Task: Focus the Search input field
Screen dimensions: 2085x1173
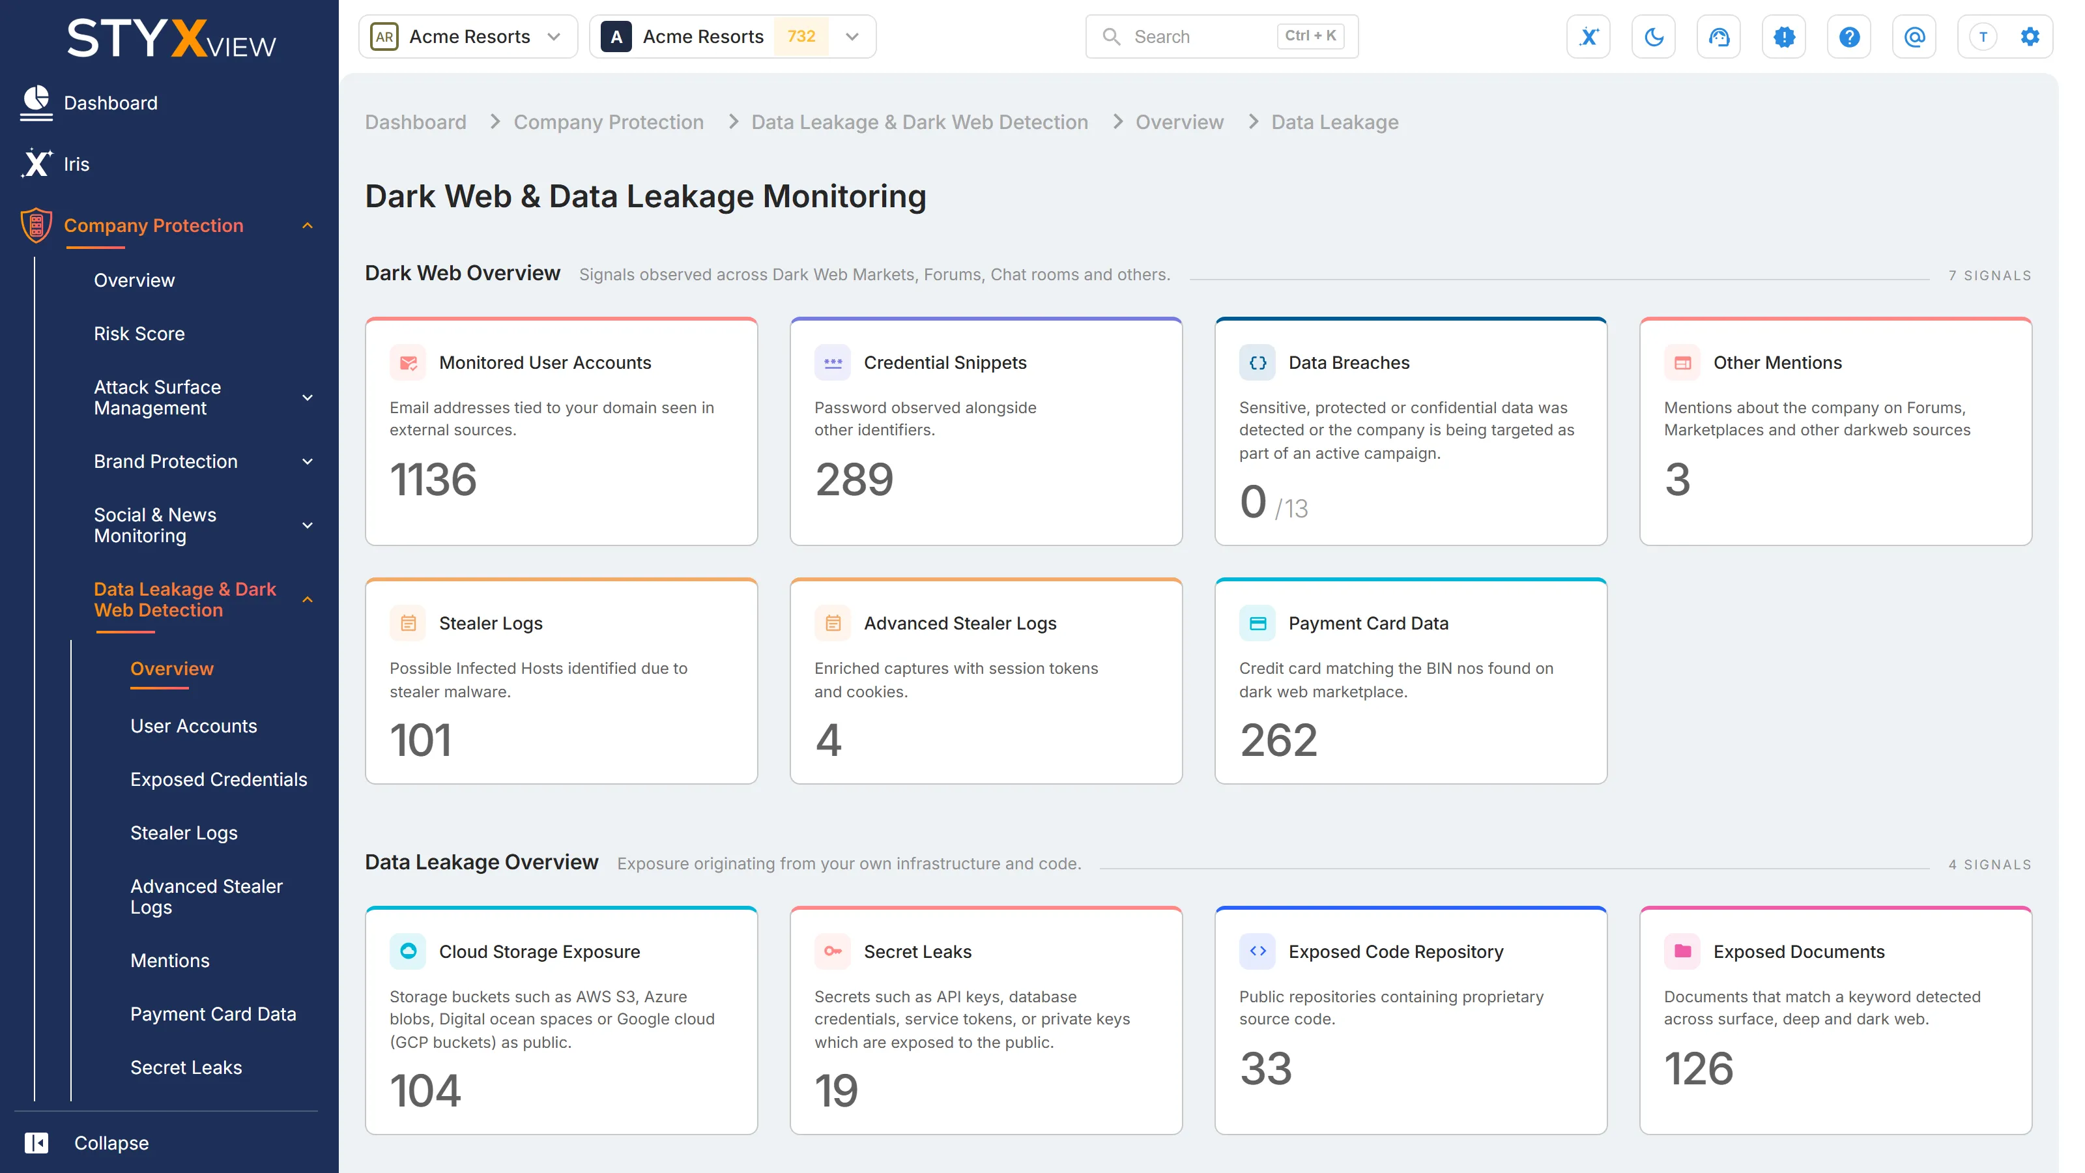Action: point(1222,36)
